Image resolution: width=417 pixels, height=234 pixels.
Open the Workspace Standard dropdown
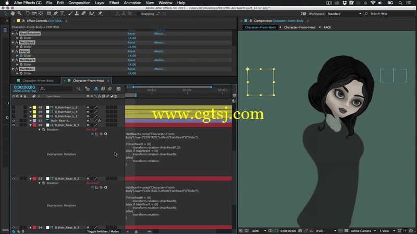click(345, 14)
